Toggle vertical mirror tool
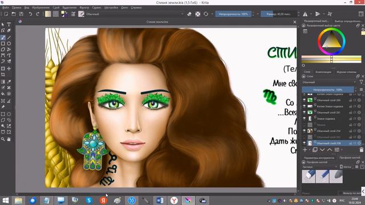The image size is (365, 205). point(318,14)
